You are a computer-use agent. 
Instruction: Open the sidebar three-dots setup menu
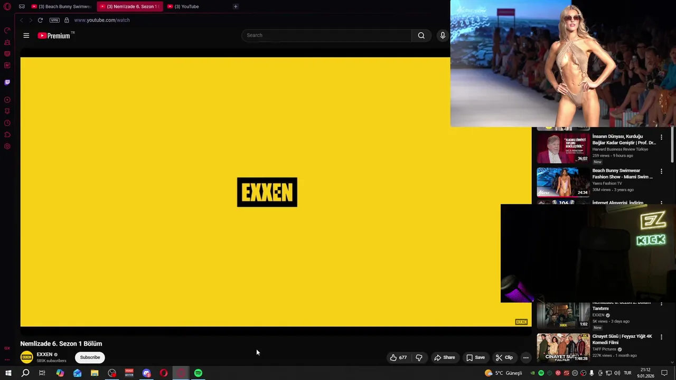point(7,360)
